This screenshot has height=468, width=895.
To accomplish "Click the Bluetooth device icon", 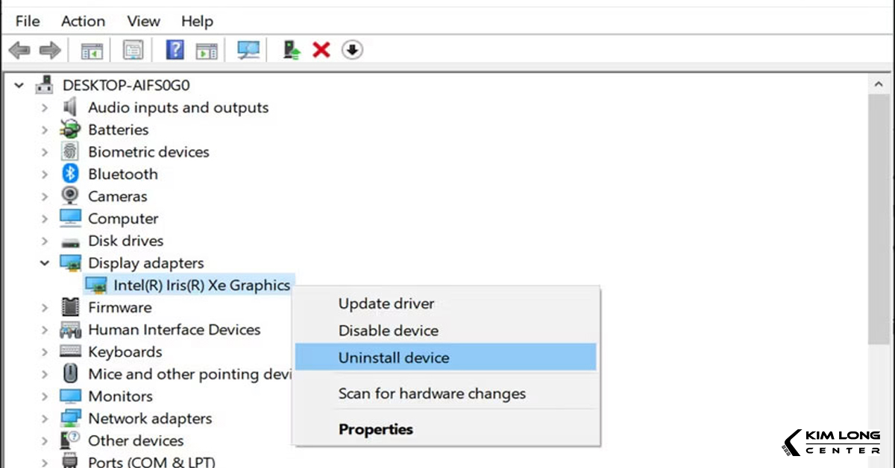I will coord(69,174).
